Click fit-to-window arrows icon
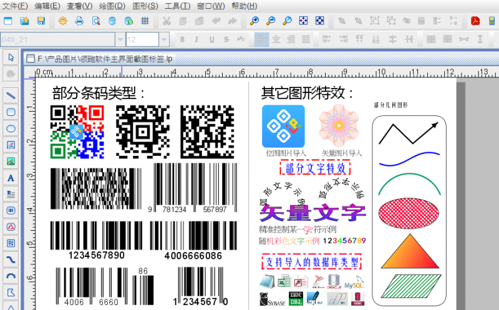Image resolution: width=499 pixels, height=310 pixels. [x=304, y=21]
